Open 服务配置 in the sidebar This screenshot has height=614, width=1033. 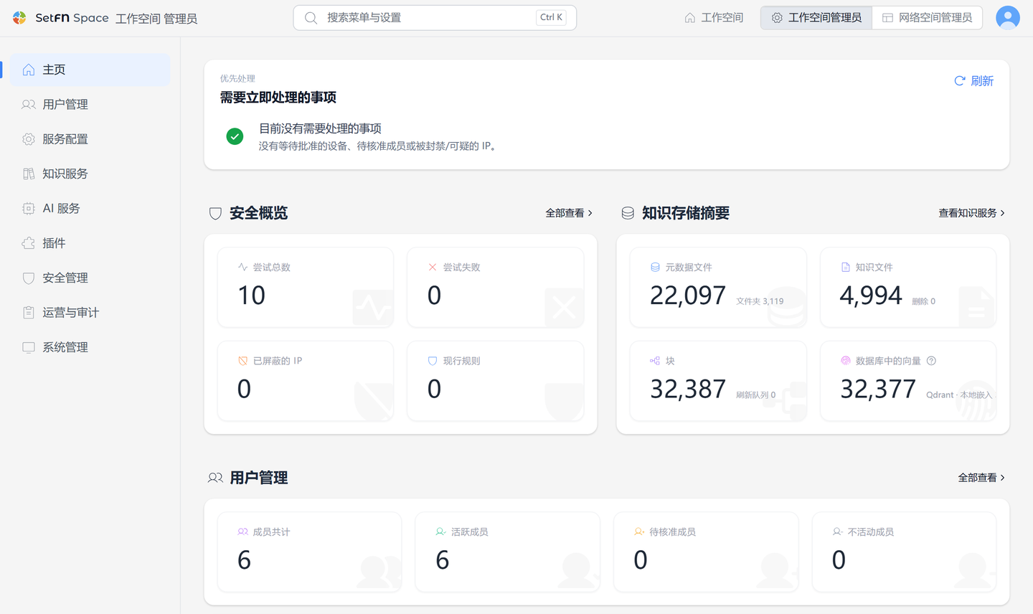(x=90, y=139)
